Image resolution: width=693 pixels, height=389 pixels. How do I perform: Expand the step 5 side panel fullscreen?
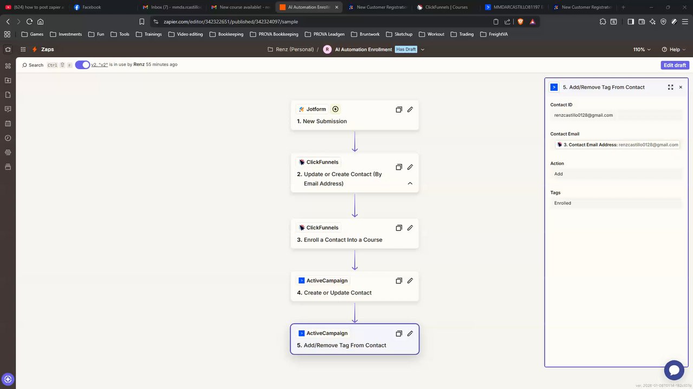click(670, 87)
